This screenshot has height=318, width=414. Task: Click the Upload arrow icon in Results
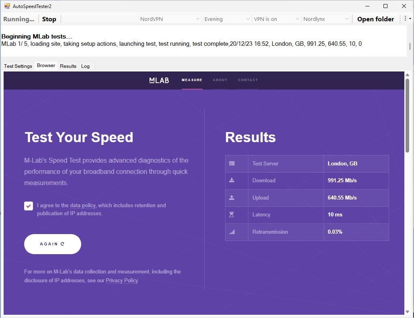pos(232,198)
